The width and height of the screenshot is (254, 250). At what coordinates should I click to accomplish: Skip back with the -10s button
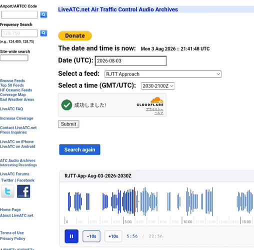91,236
